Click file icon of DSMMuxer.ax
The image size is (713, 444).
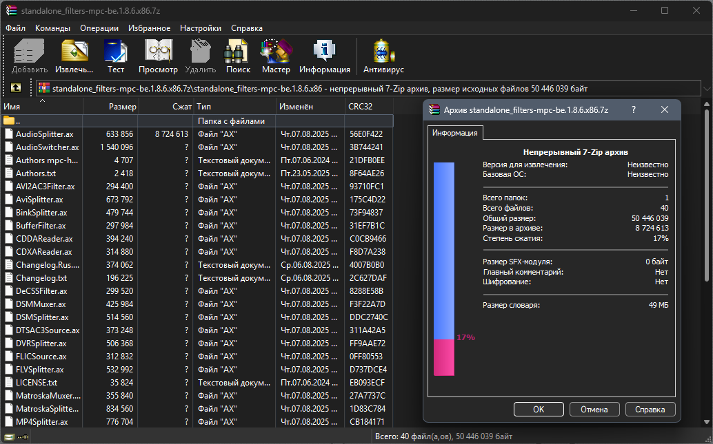(9, 304)
